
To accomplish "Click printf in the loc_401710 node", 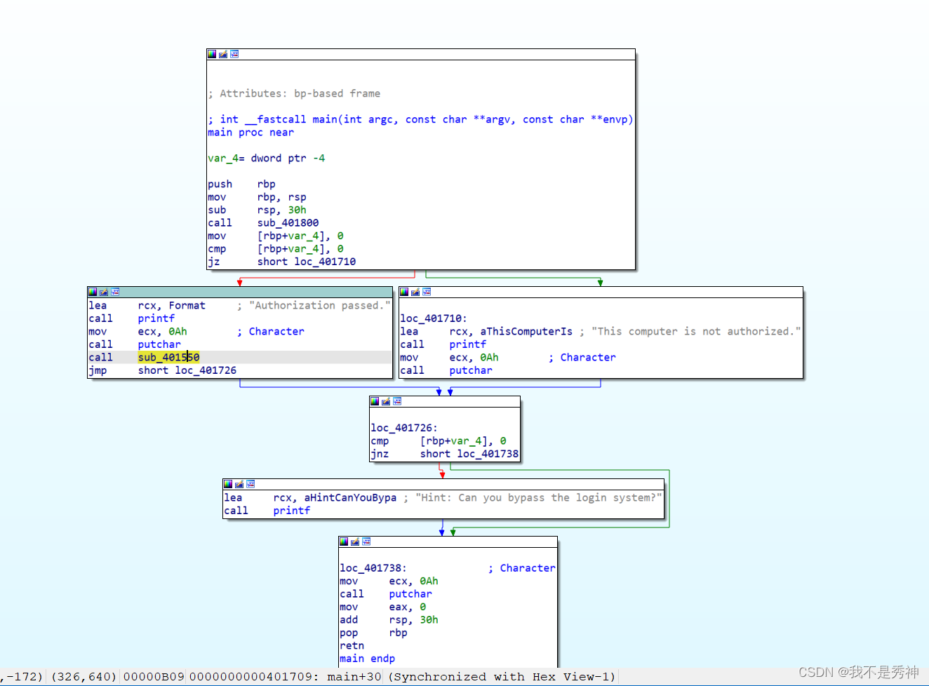I will pos(468,344).
